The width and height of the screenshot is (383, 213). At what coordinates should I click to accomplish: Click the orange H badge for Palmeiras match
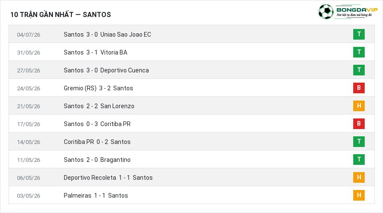(359, 195)
